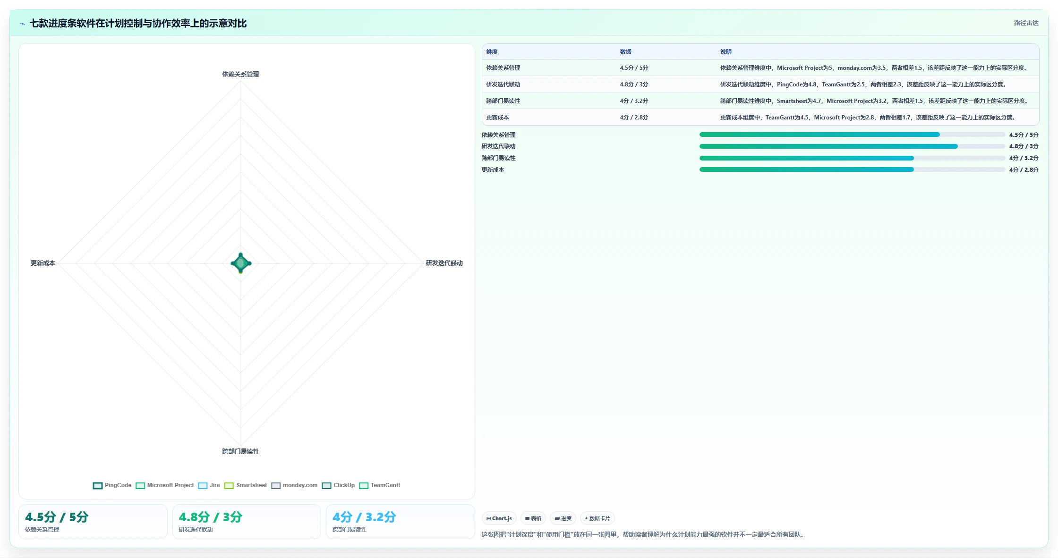Click the description mentioning TeamGantt为4.5
Viewport: 1058px width, 558px height.
(x=869, y=118)
